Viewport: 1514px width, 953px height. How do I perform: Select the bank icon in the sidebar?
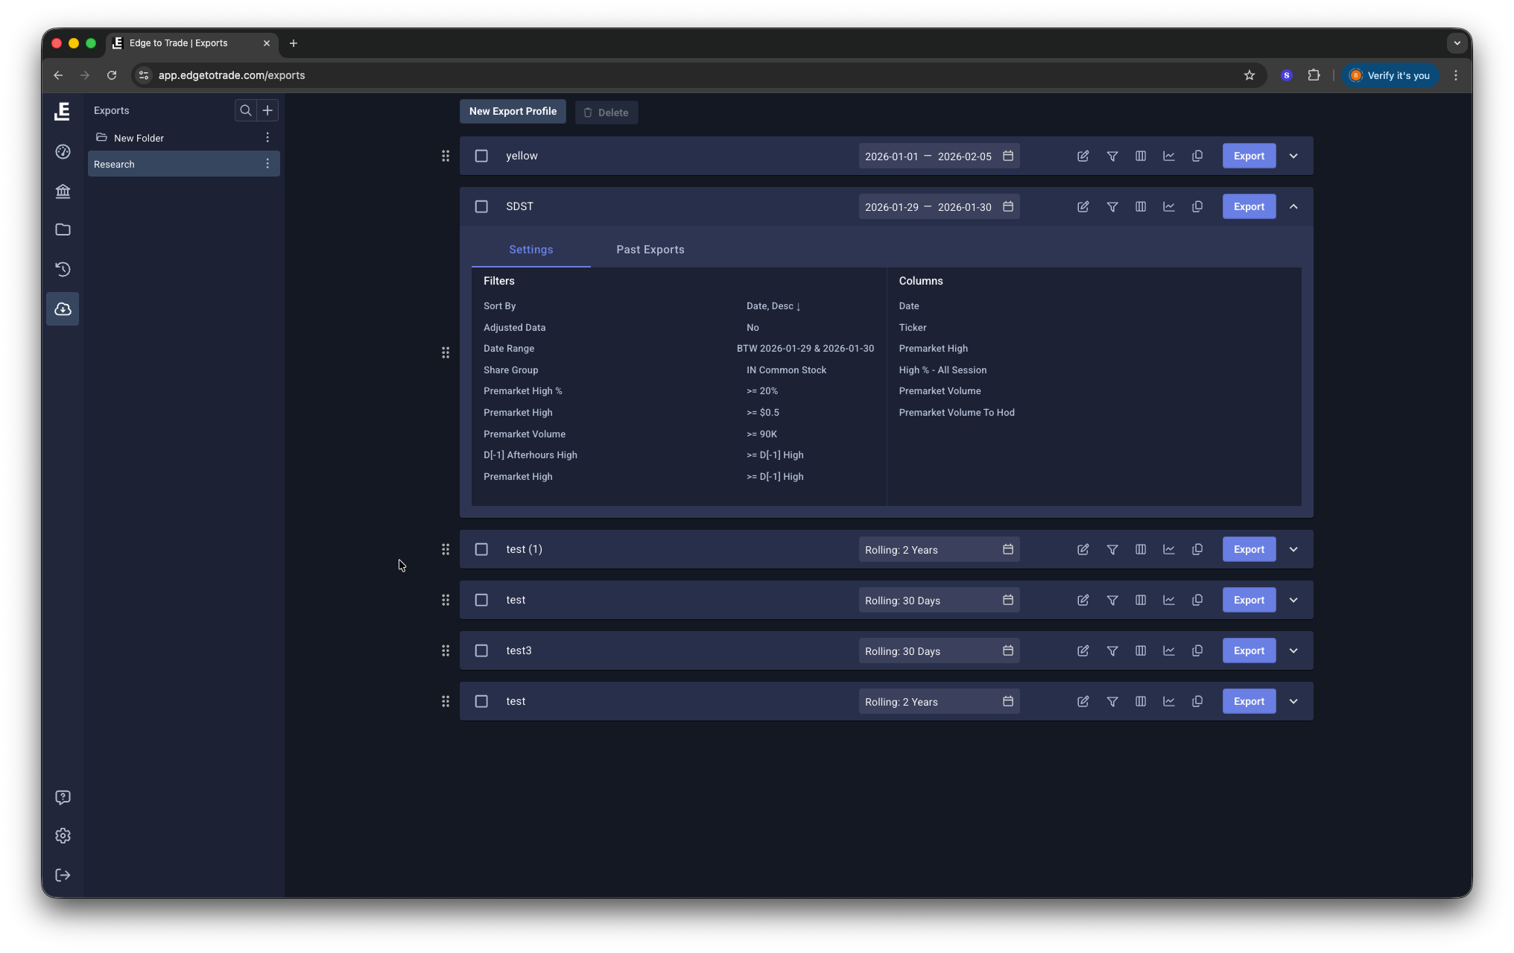click(63, 191)
